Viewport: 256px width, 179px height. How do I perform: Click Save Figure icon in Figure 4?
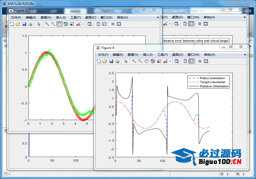pos(111,61)
